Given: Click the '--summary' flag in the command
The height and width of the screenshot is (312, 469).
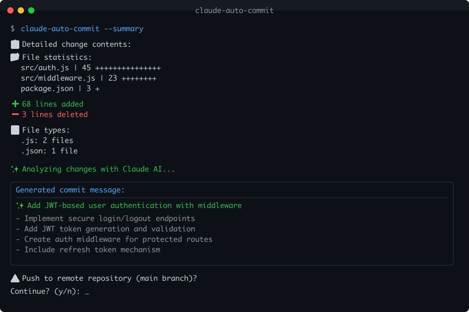Looking at the screenshot, I should [x=125, y=29].
